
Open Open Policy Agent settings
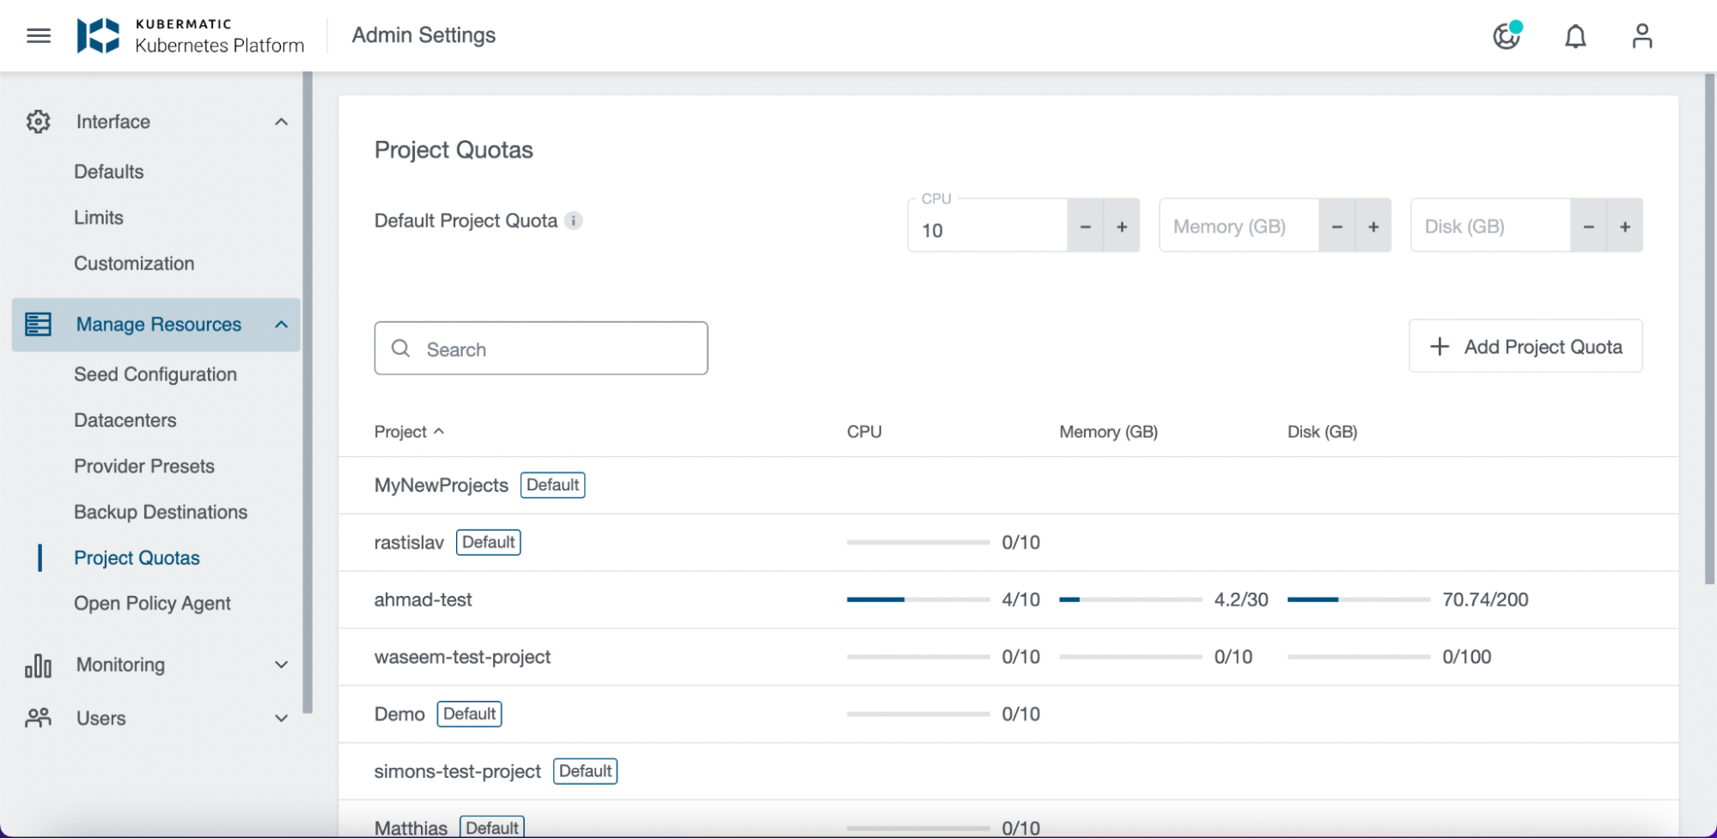coord(152,602)
